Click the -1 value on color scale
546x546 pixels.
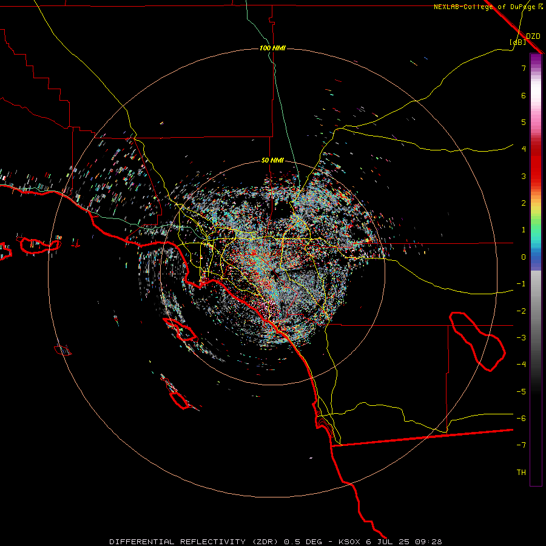521,284
